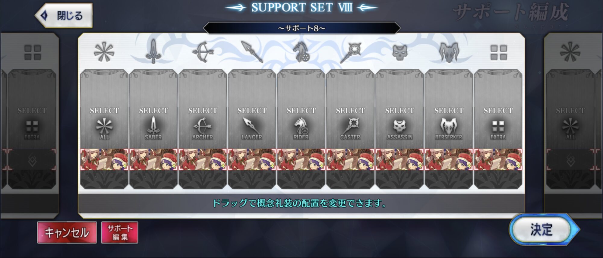
Task: Close the screen with 閉じる button
Action: pyautogui.click(x=64, y=15)
